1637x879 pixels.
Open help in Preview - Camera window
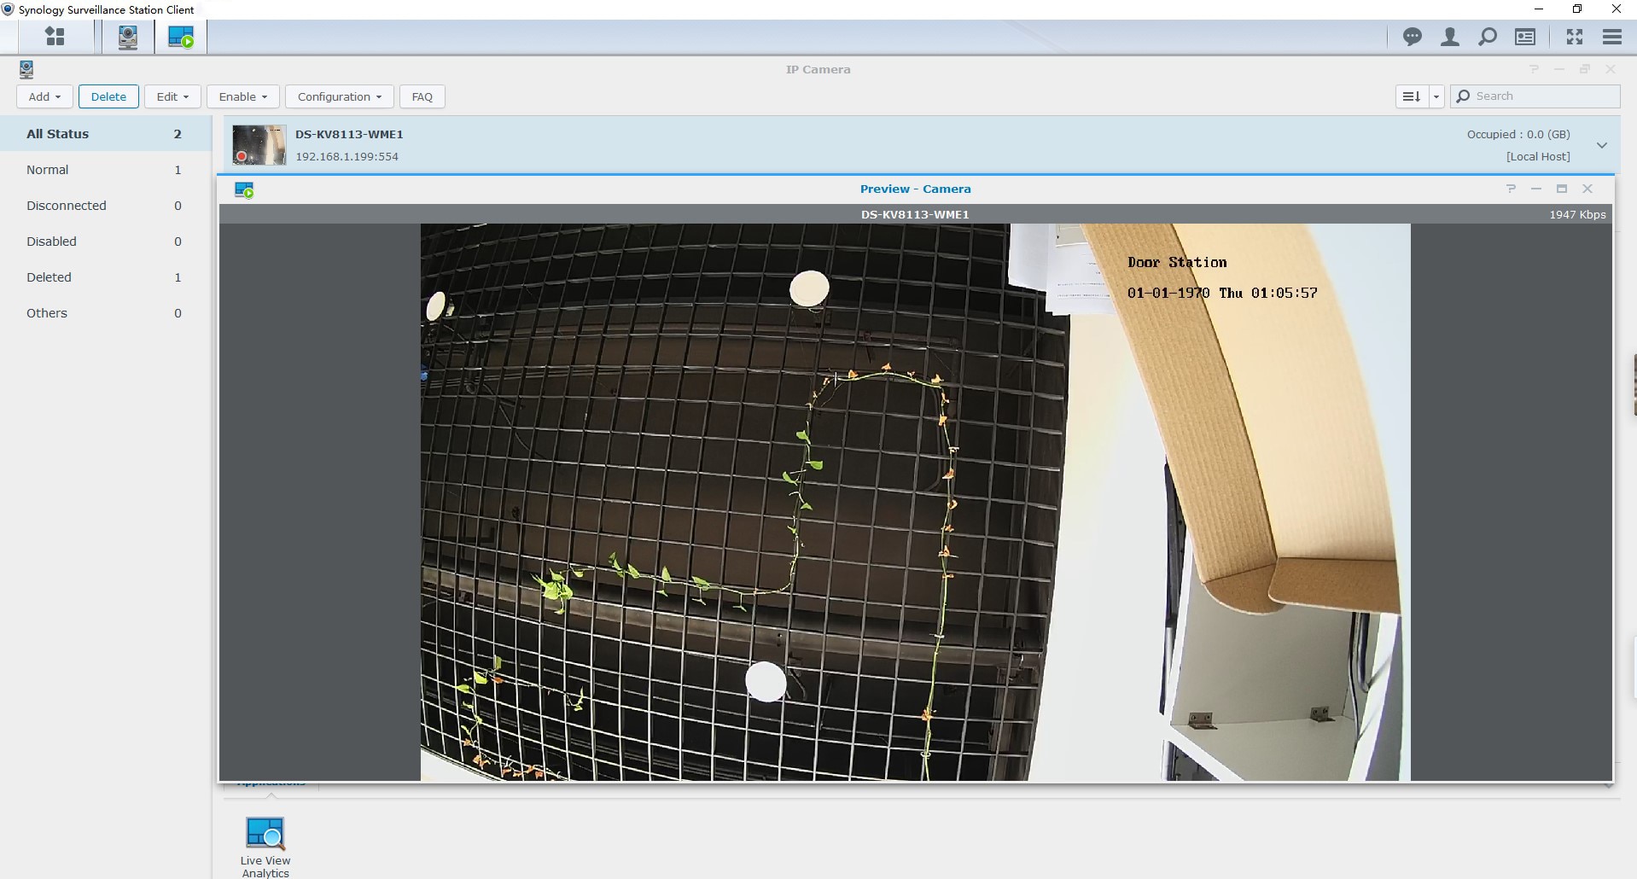[x=1511, y=189]
